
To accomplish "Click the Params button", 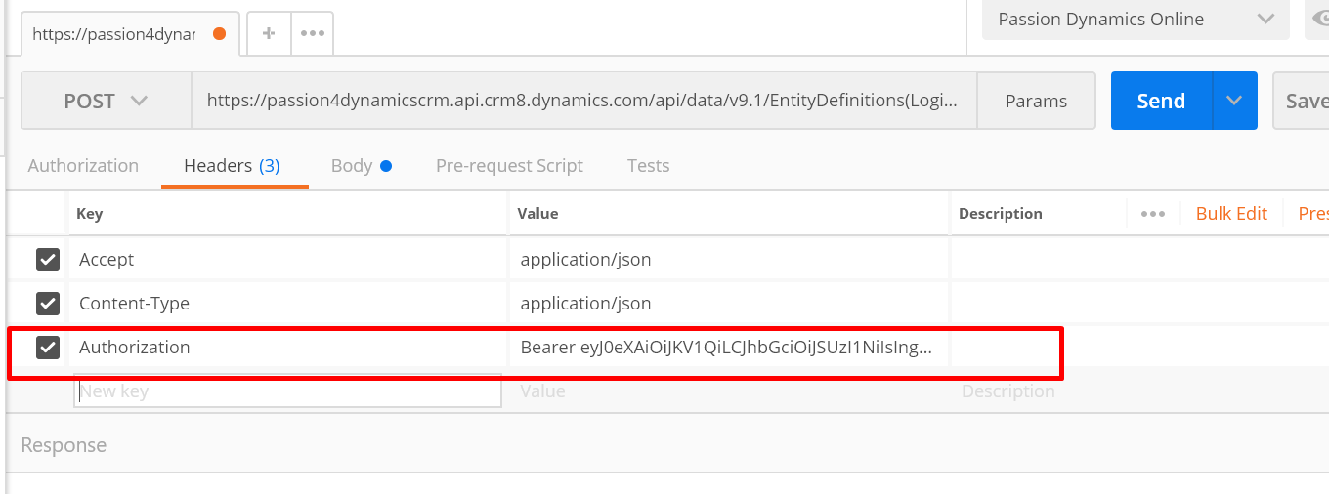I will [1036, 101].
